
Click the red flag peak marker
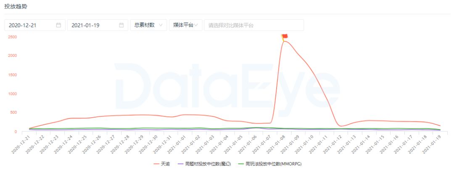tap(285, 36)
